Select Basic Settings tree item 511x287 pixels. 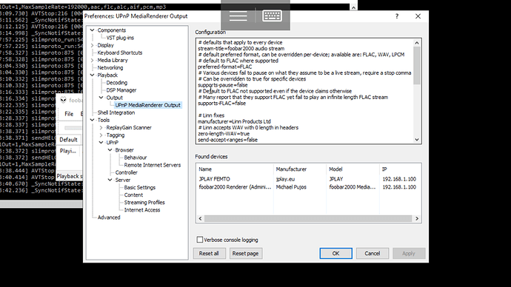[139, 187]
